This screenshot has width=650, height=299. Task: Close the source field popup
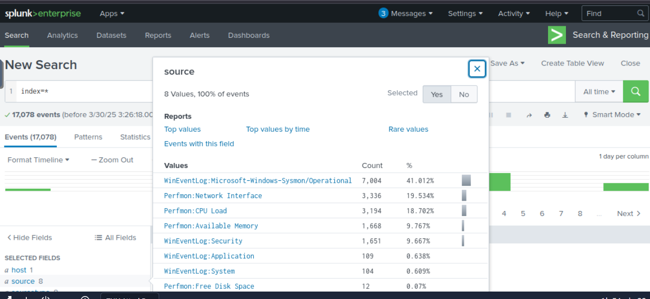click(477, 69)
